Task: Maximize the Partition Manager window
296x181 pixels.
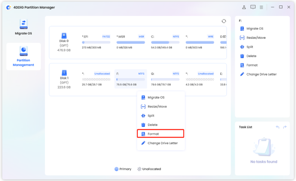Action: 281,7
